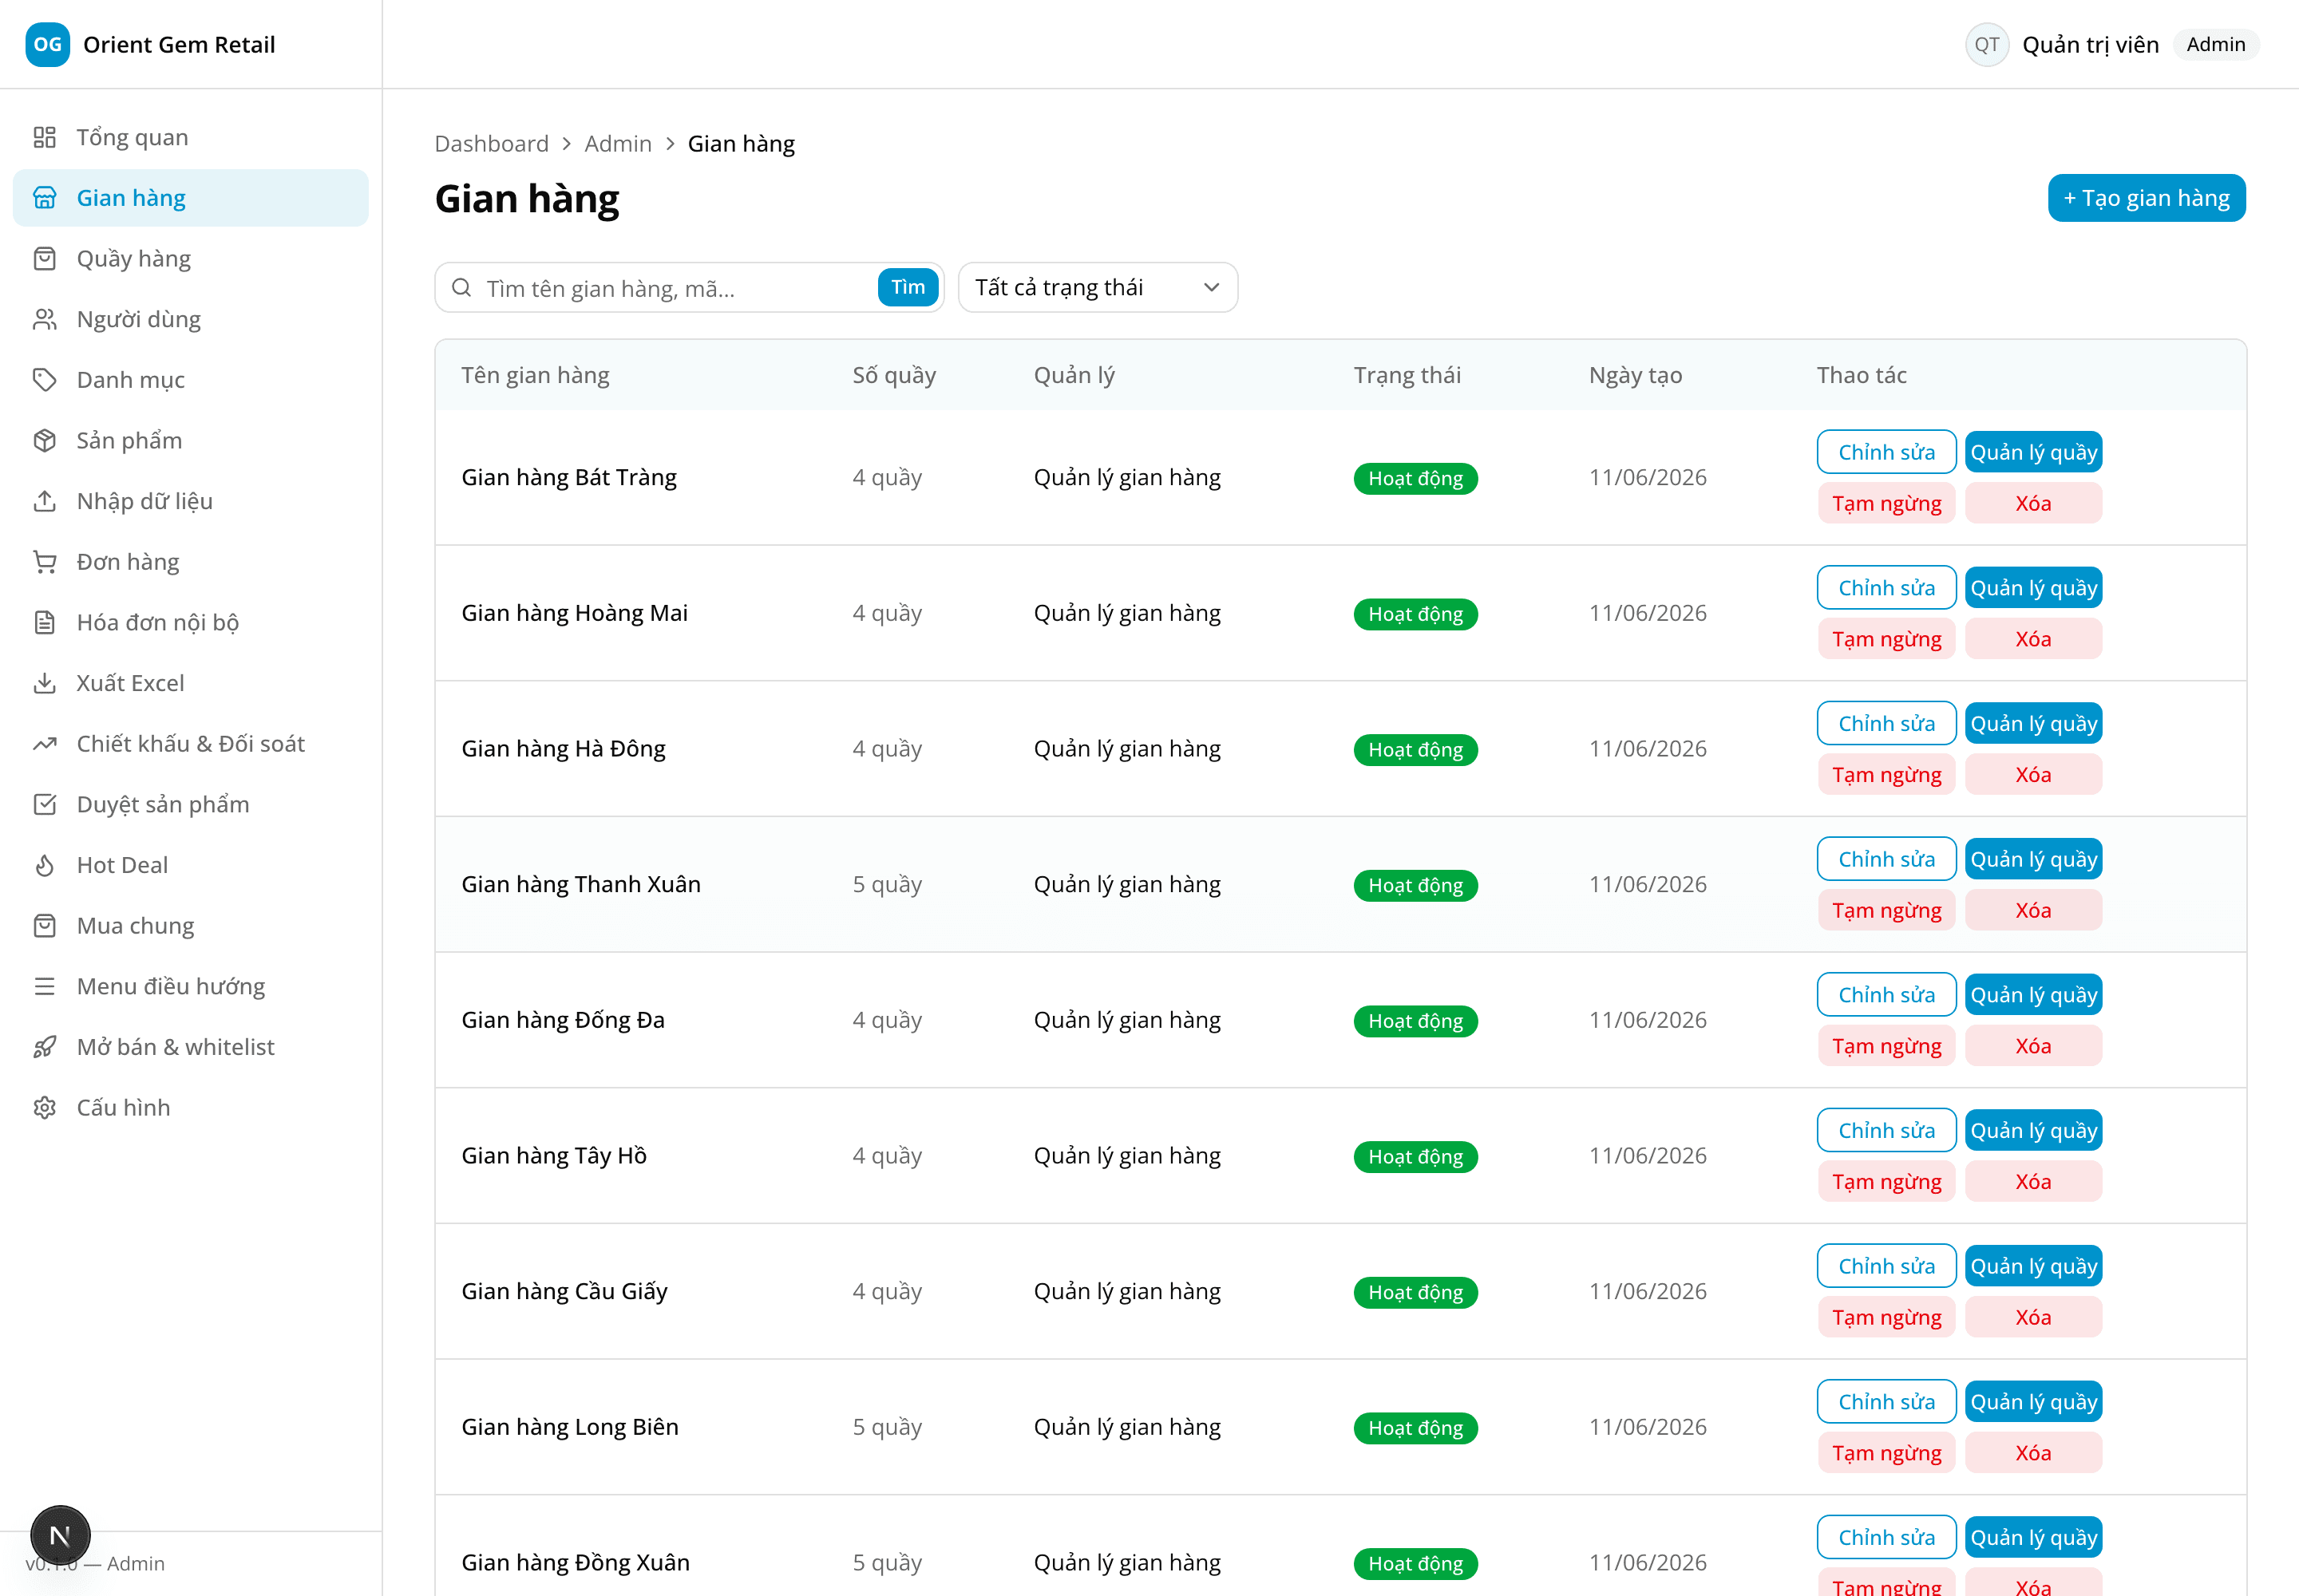Click the QT user avatar
The height and width of the screenshot is (1596, 2299).
point(1987,45)
